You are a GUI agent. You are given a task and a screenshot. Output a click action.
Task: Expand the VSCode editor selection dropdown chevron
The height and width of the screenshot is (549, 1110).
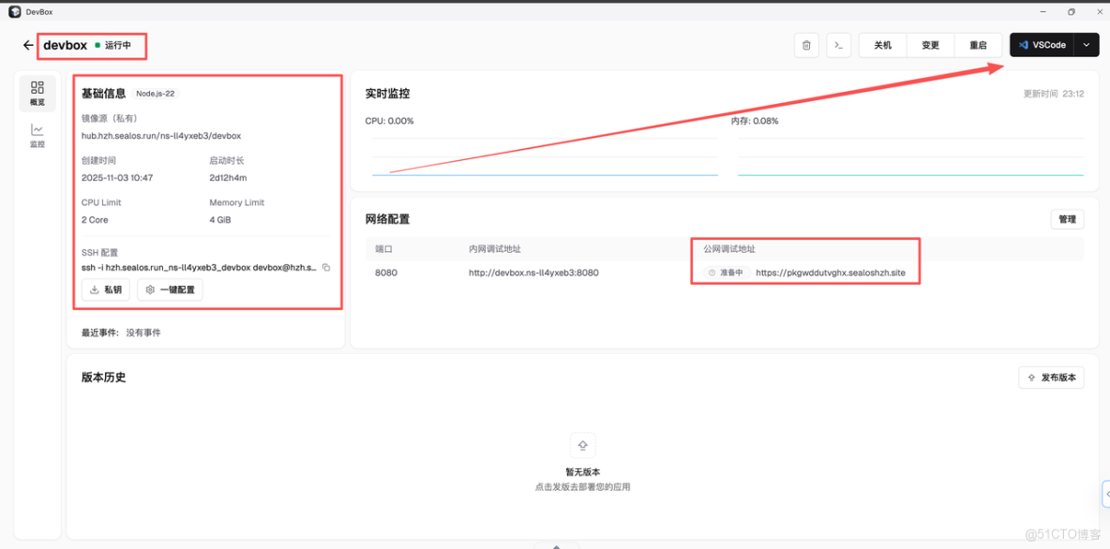coord(1086,44)
